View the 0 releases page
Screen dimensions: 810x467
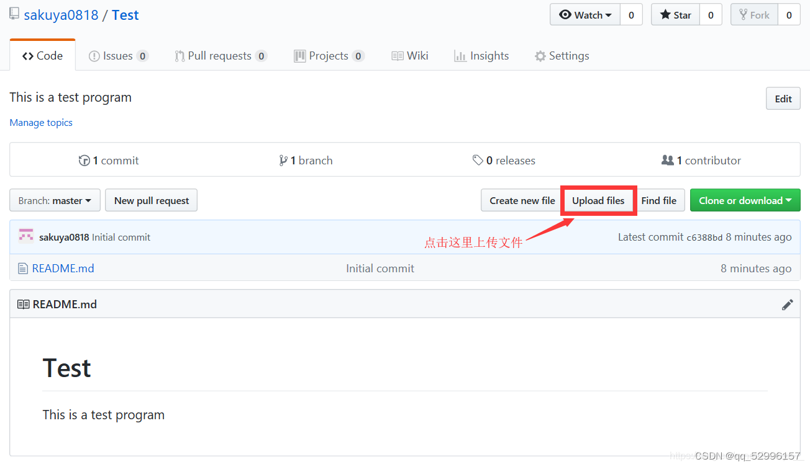click(504, 161)
